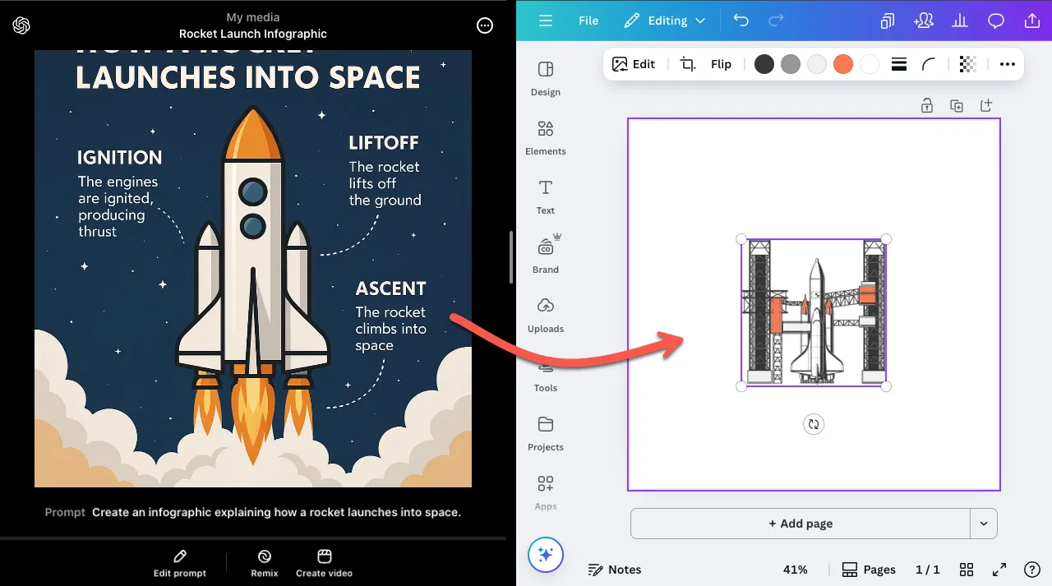Image resolution: width=1052 pixels, height=586 pixels.
Task: Open the rocket infographic image preview
Action: [x=253, y=269]
